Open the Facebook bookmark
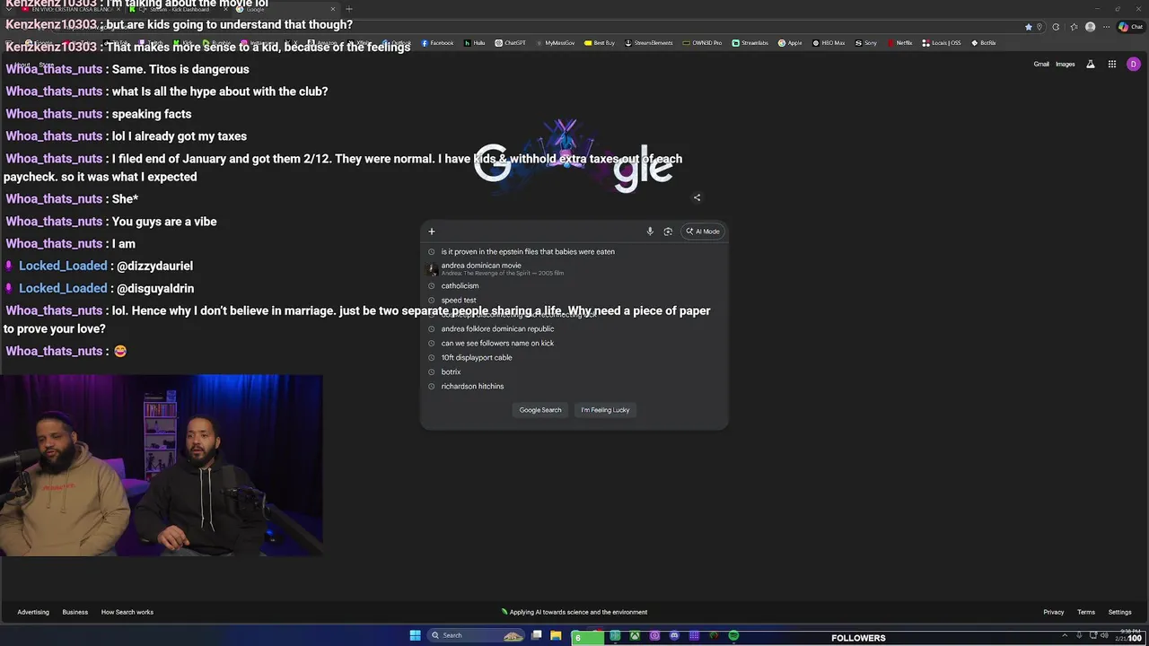 [x=438, y=43]
